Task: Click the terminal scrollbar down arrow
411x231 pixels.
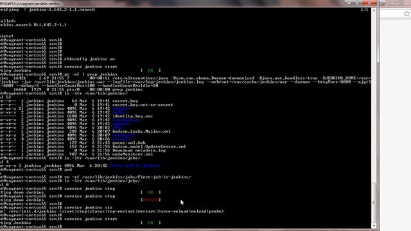Action: (x=374, y=226)
